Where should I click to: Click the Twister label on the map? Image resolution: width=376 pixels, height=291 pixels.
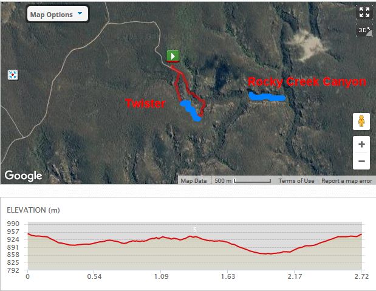[x=146, y=103]
